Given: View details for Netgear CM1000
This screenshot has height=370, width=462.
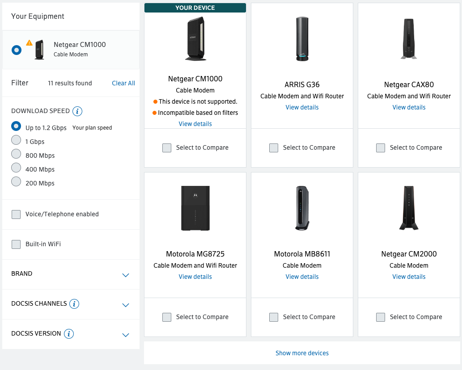Looking at the screenshot, I should pyautogui.click(x=195, y=124).
